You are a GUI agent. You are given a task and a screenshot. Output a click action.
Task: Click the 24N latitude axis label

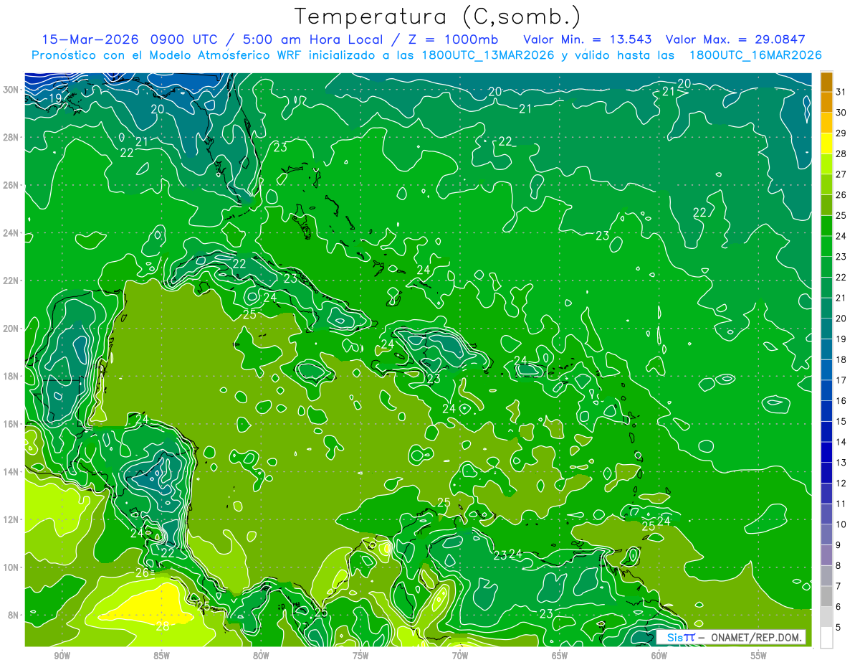click(x=11, y=233)
